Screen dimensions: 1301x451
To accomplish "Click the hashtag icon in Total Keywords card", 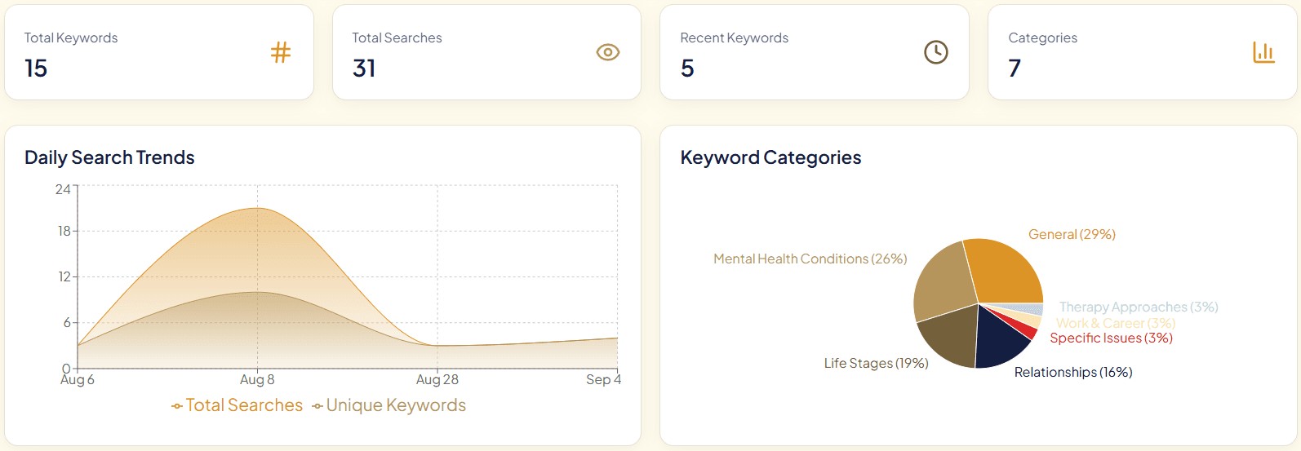I will pos(281,53).
